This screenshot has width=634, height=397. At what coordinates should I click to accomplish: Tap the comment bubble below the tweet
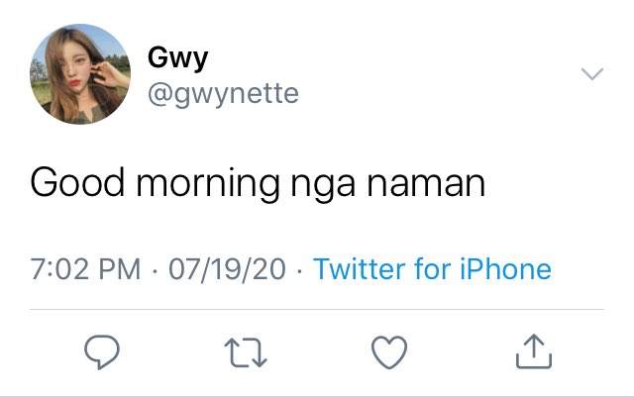click(x=102, y=351)
